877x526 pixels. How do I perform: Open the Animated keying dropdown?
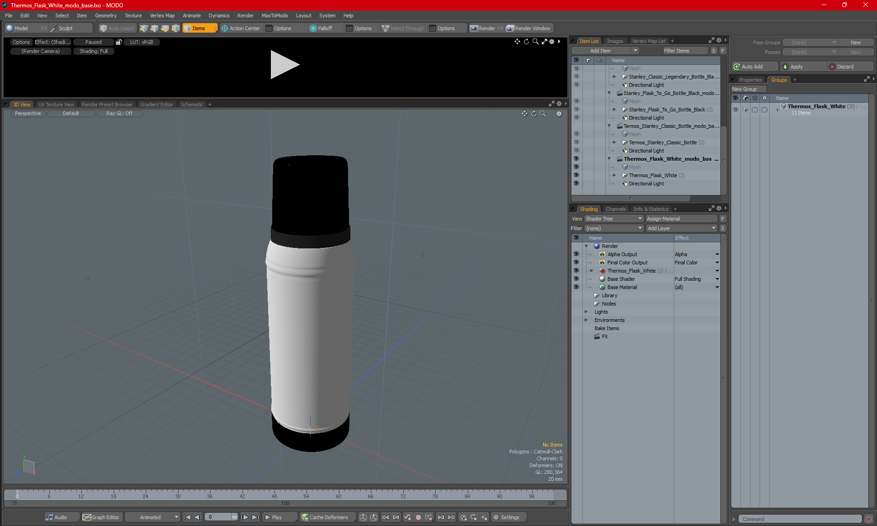click(153, 517)
